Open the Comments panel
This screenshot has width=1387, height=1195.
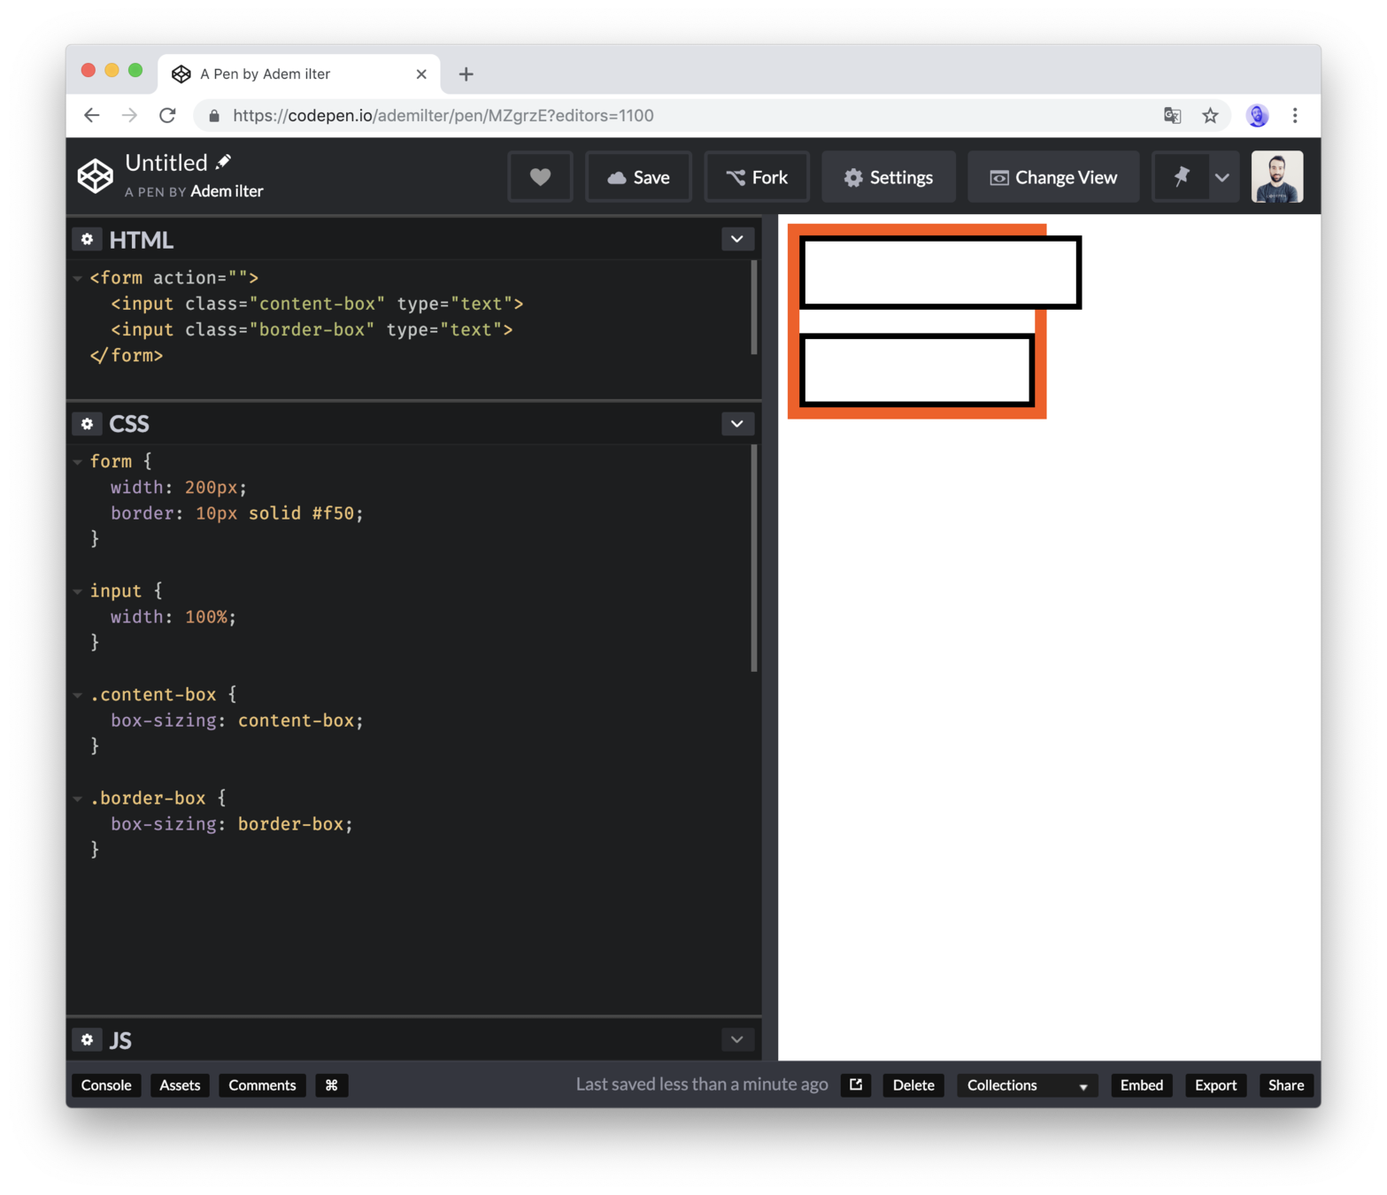[262, 1085]
